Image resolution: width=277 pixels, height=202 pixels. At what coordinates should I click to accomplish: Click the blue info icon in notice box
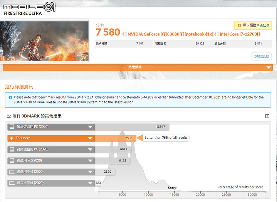click(x=10, y=98)
